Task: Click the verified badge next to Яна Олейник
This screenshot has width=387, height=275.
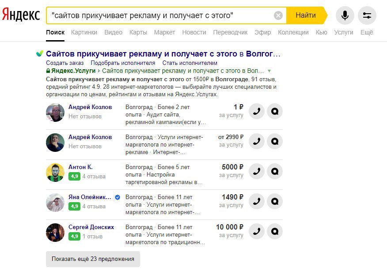Action: point(118,197)
